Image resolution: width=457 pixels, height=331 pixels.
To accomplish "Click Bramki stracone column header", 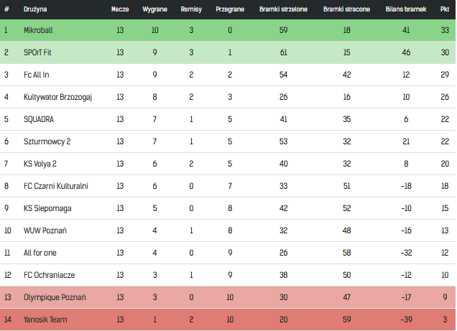I will click(346, 9).
